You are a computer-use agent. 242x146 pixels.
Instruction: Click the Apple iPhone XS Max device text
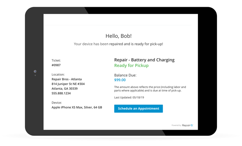pos(77,107)
